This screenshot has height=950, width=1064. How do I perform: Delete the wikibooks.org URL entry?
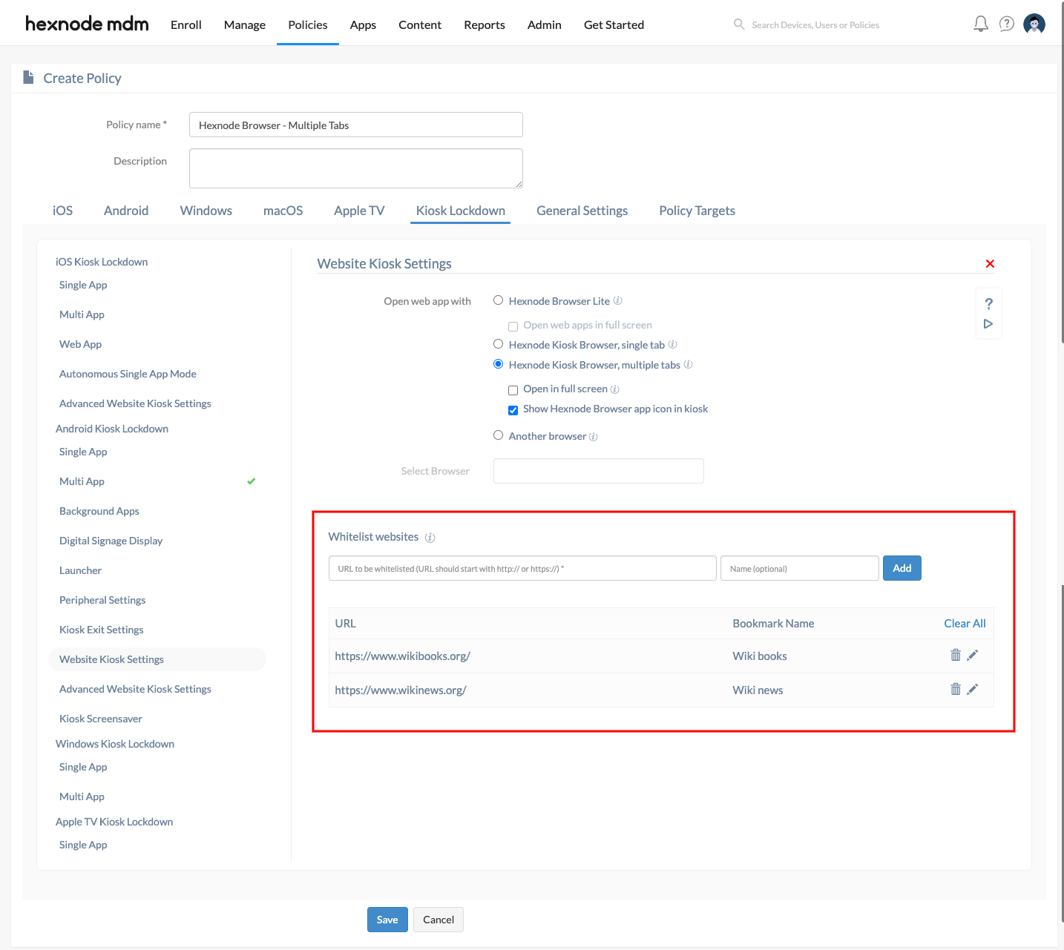pyautogui.click(x=956, y=655)
